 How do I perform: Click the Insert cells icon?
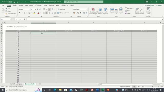point(112,9)
